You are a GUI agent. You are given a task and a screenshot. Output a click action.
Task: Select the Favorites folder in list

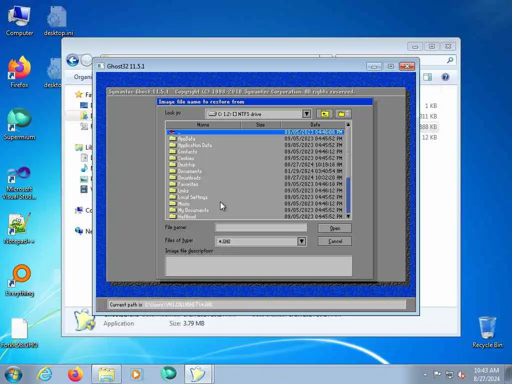(x=255, y=184)
